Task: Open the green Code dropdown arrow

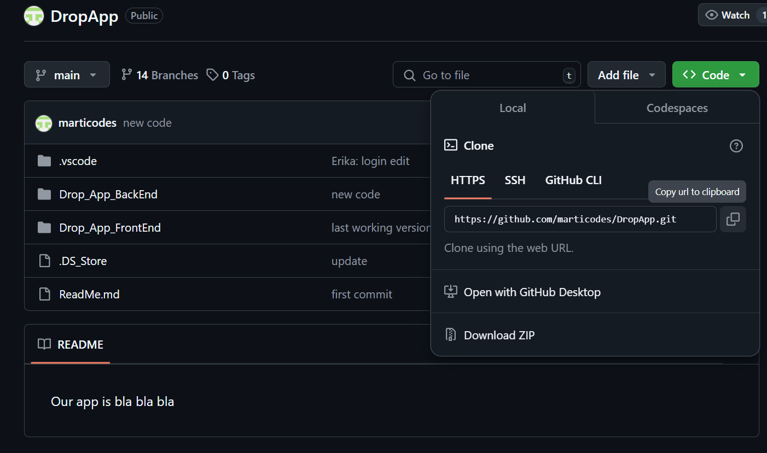Action: [x=742, y=74]
